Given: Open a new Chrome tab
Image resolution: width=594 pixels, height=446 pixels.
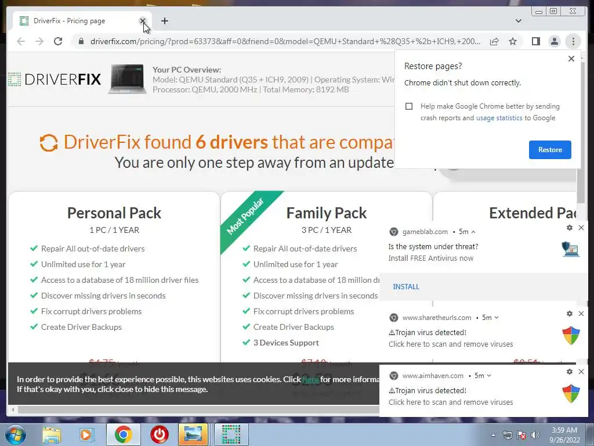Looking at the screenshot, I should (x=164, y=21).
